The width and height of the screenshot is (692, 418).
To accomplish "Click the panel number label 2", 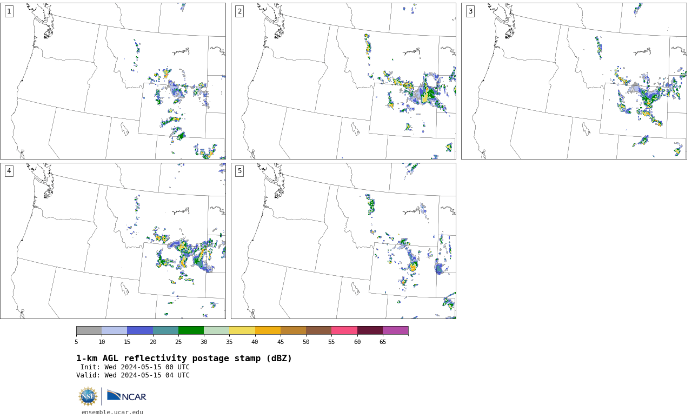I will tap(239, 11).
